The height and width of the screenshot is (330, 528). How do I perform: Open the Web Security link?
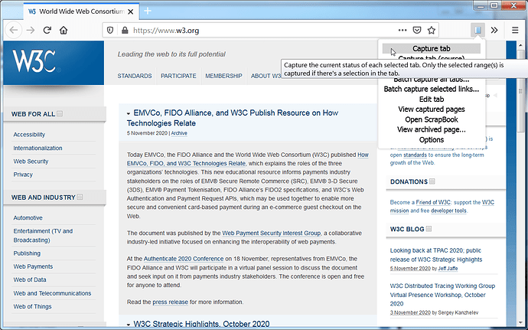(31, 162)
